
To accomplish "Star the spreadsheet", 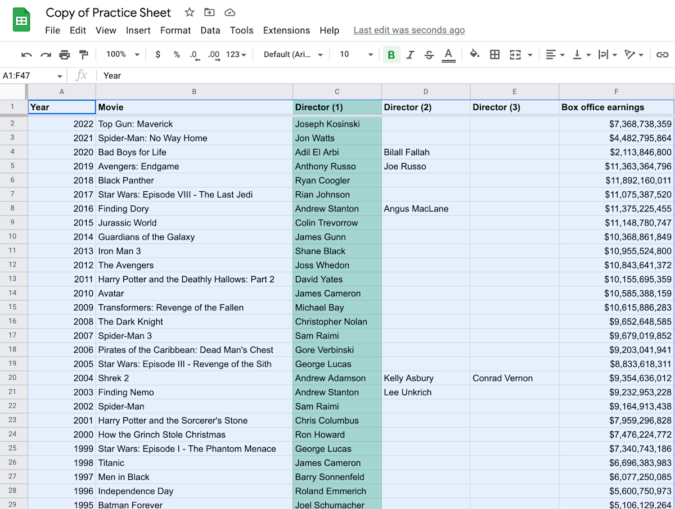I will pos(189,12).
